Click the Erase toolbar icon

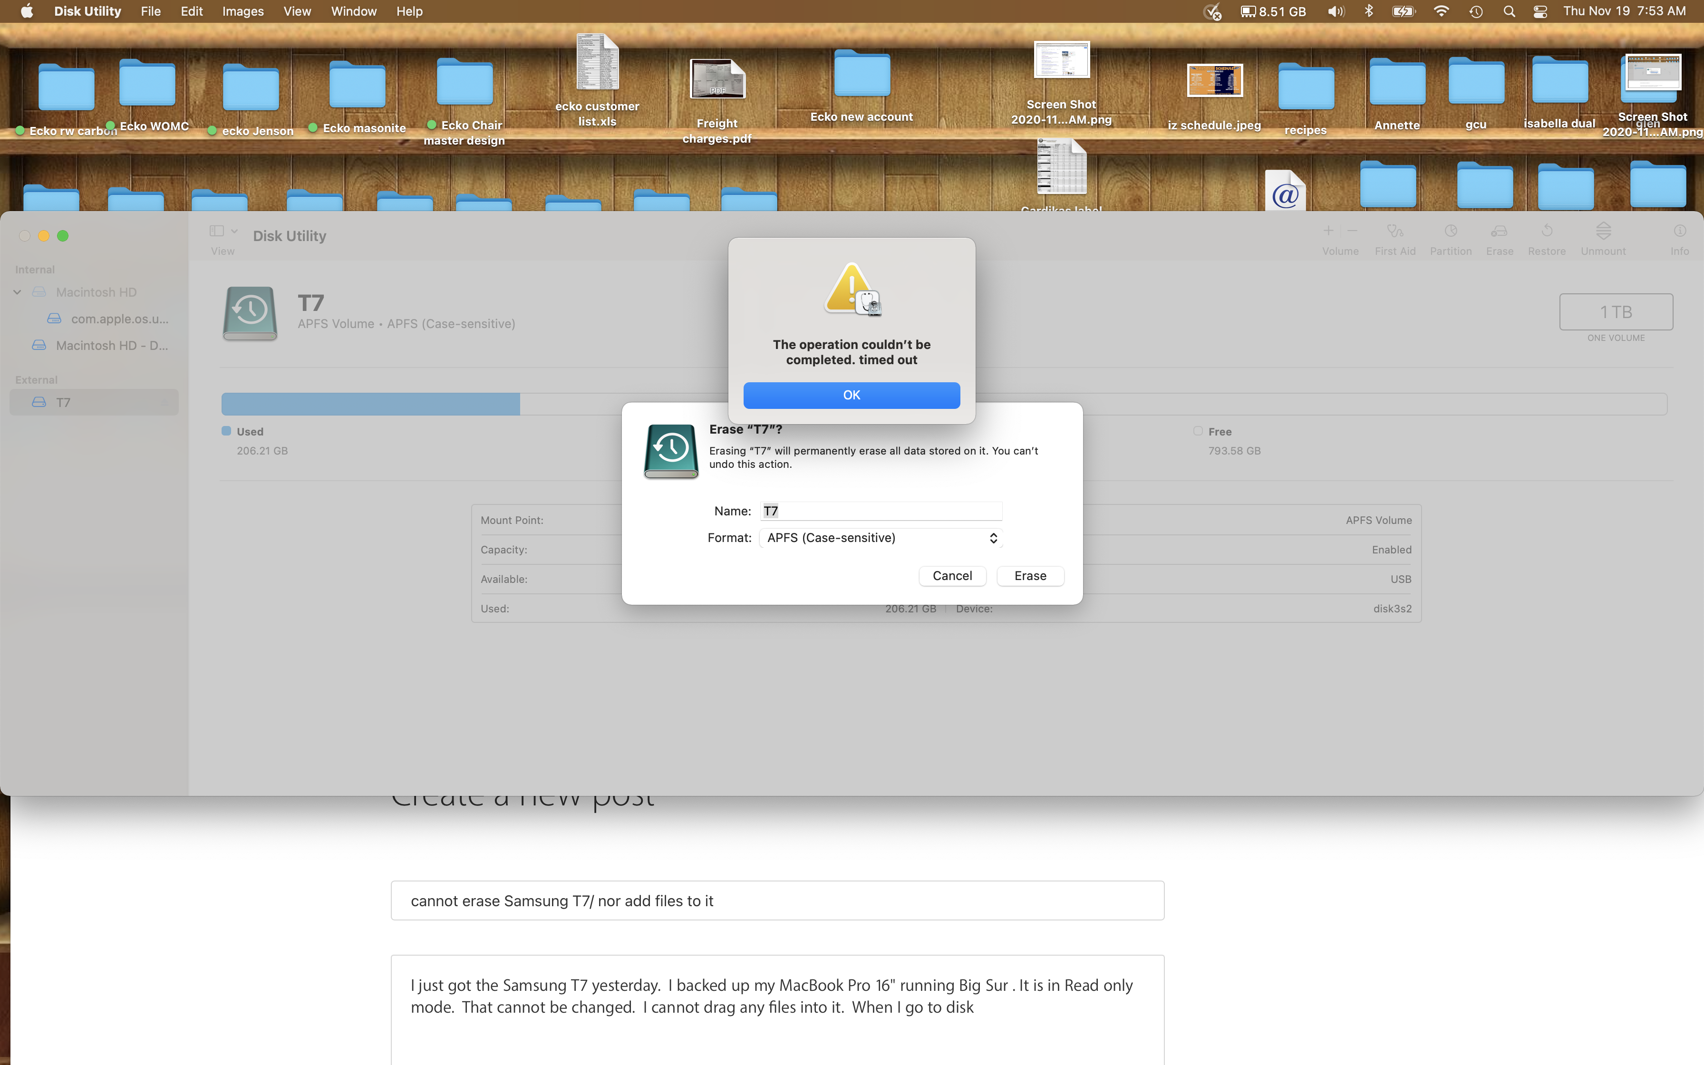tap(1499, 232)
